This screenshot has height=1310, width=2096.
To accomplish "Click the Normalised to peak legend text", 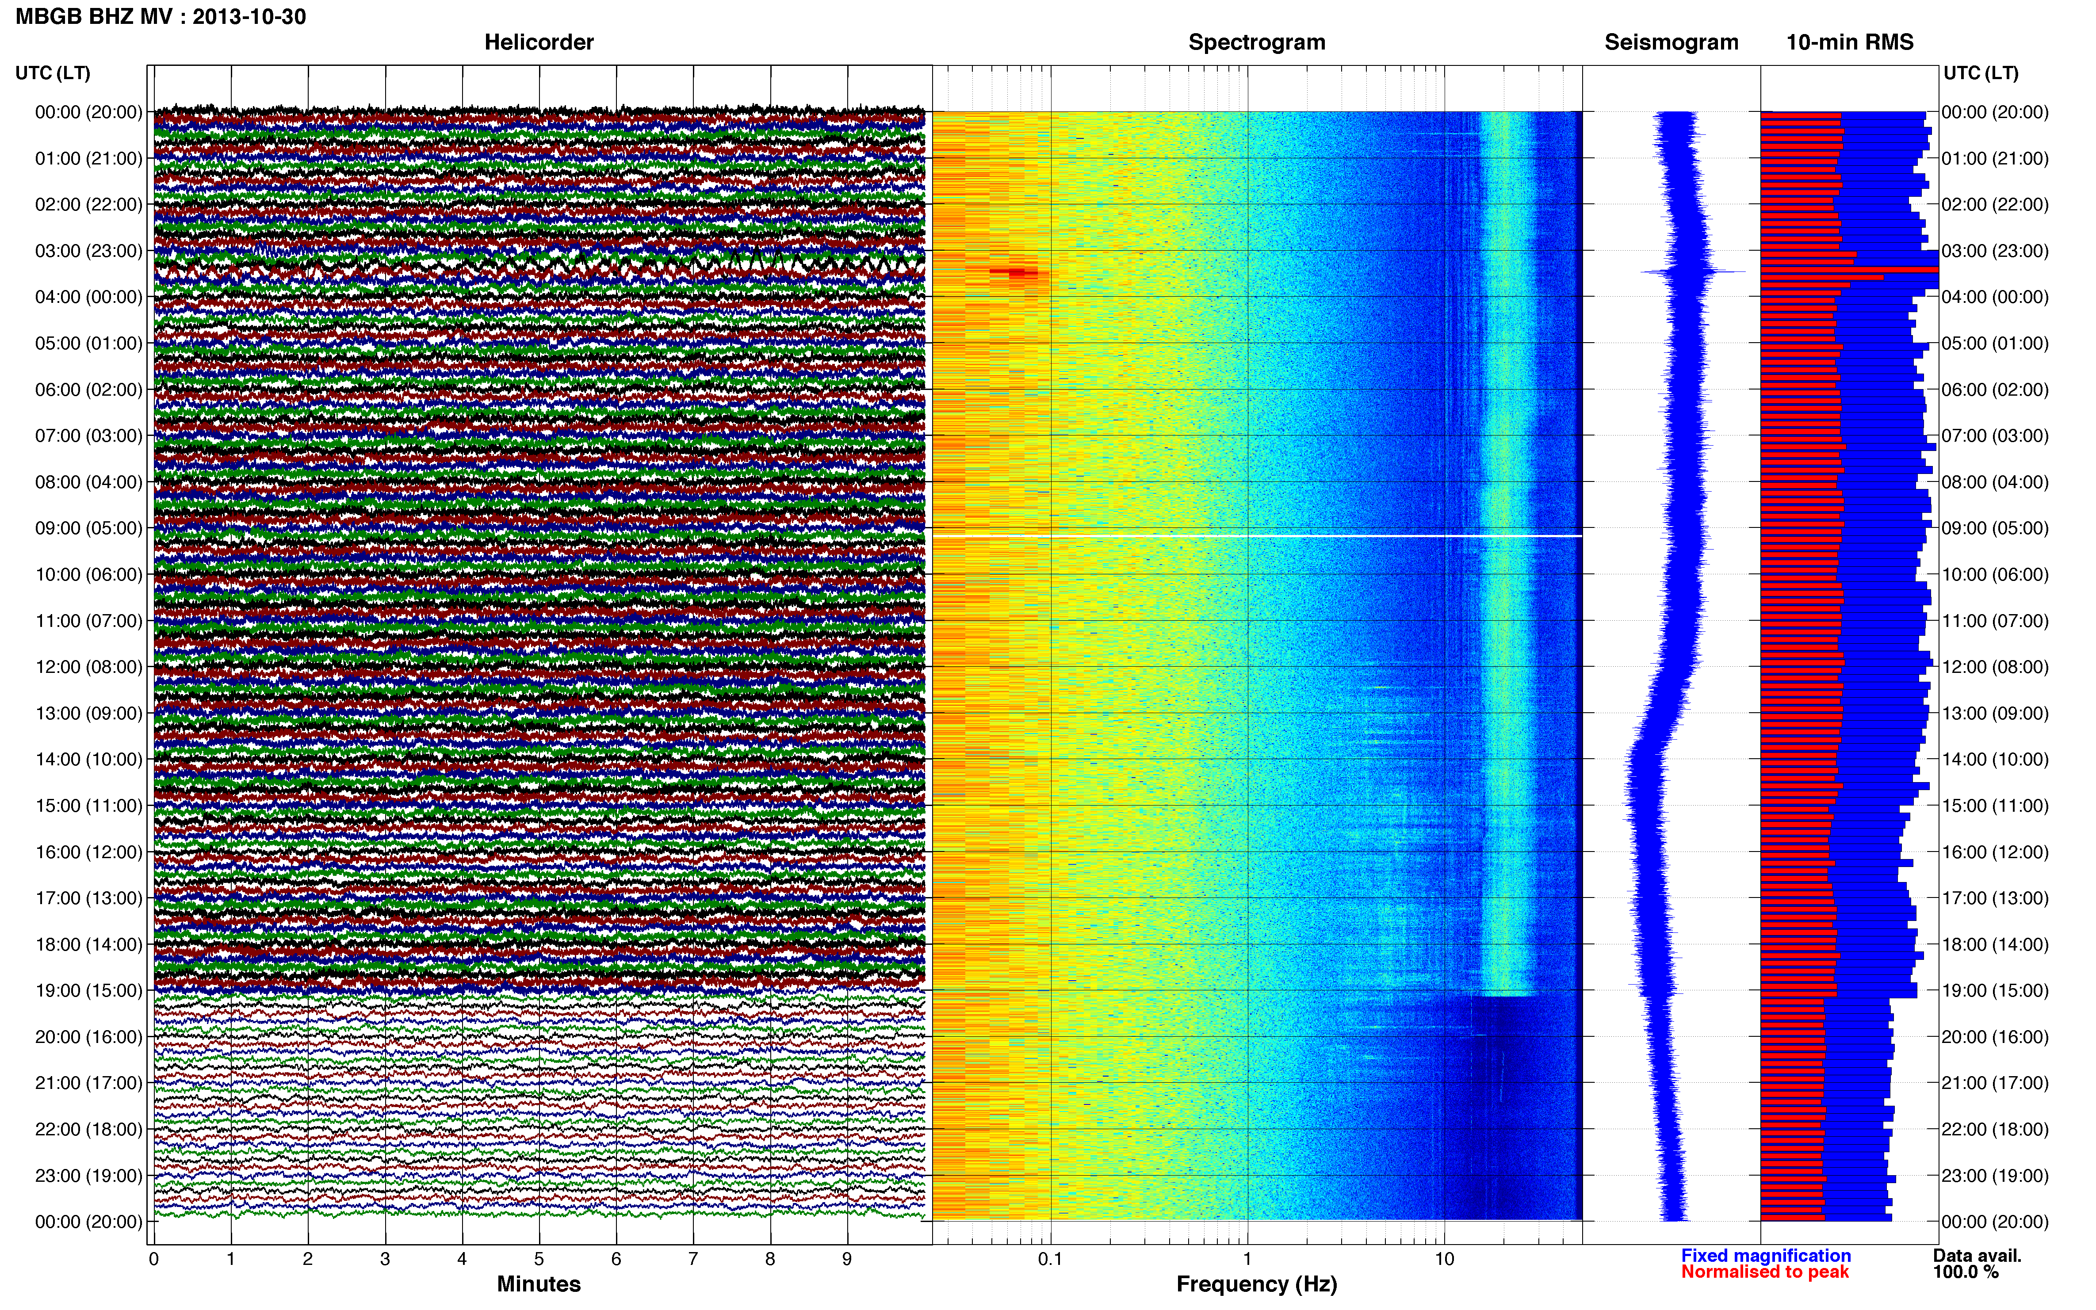I will (x=1765, y=1272).
